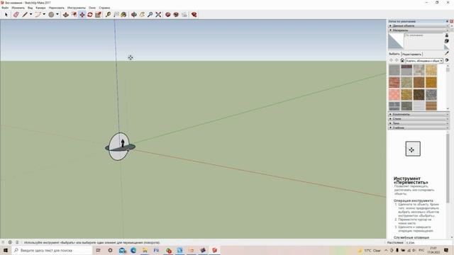Pick the pink tile material swatch
The width and height of the screenshot is (454, 255).
[394, 94]
